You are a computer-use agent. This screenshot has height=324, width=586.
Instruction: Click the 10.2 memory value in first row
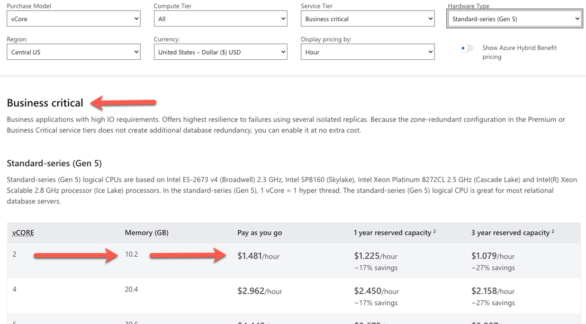point(131,254)
